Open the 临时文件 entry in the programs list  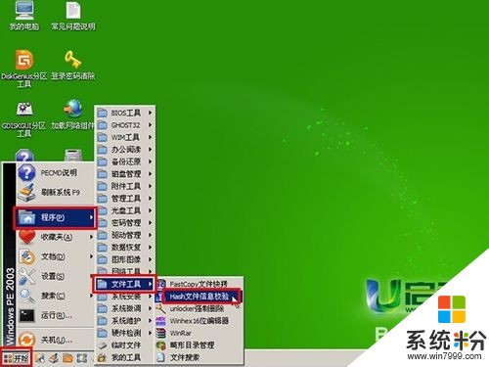pos(125,345)
